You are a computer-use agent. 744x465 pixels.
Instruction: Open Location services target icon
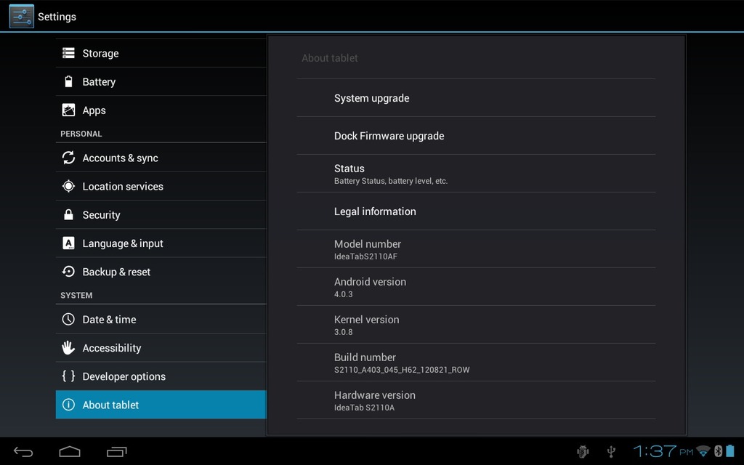[68, 186]
